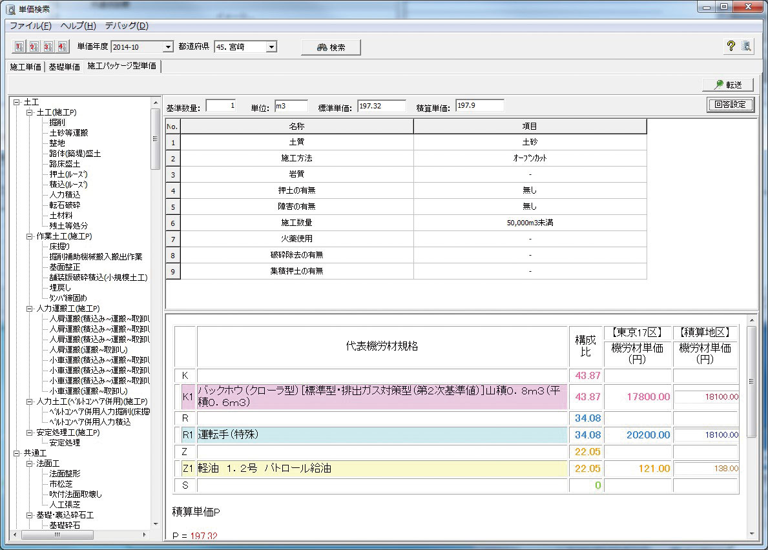The height and width of the screenshot is (550, 768).
Task: Switch to the 基礎単価 tab
Action: point(64,67)
